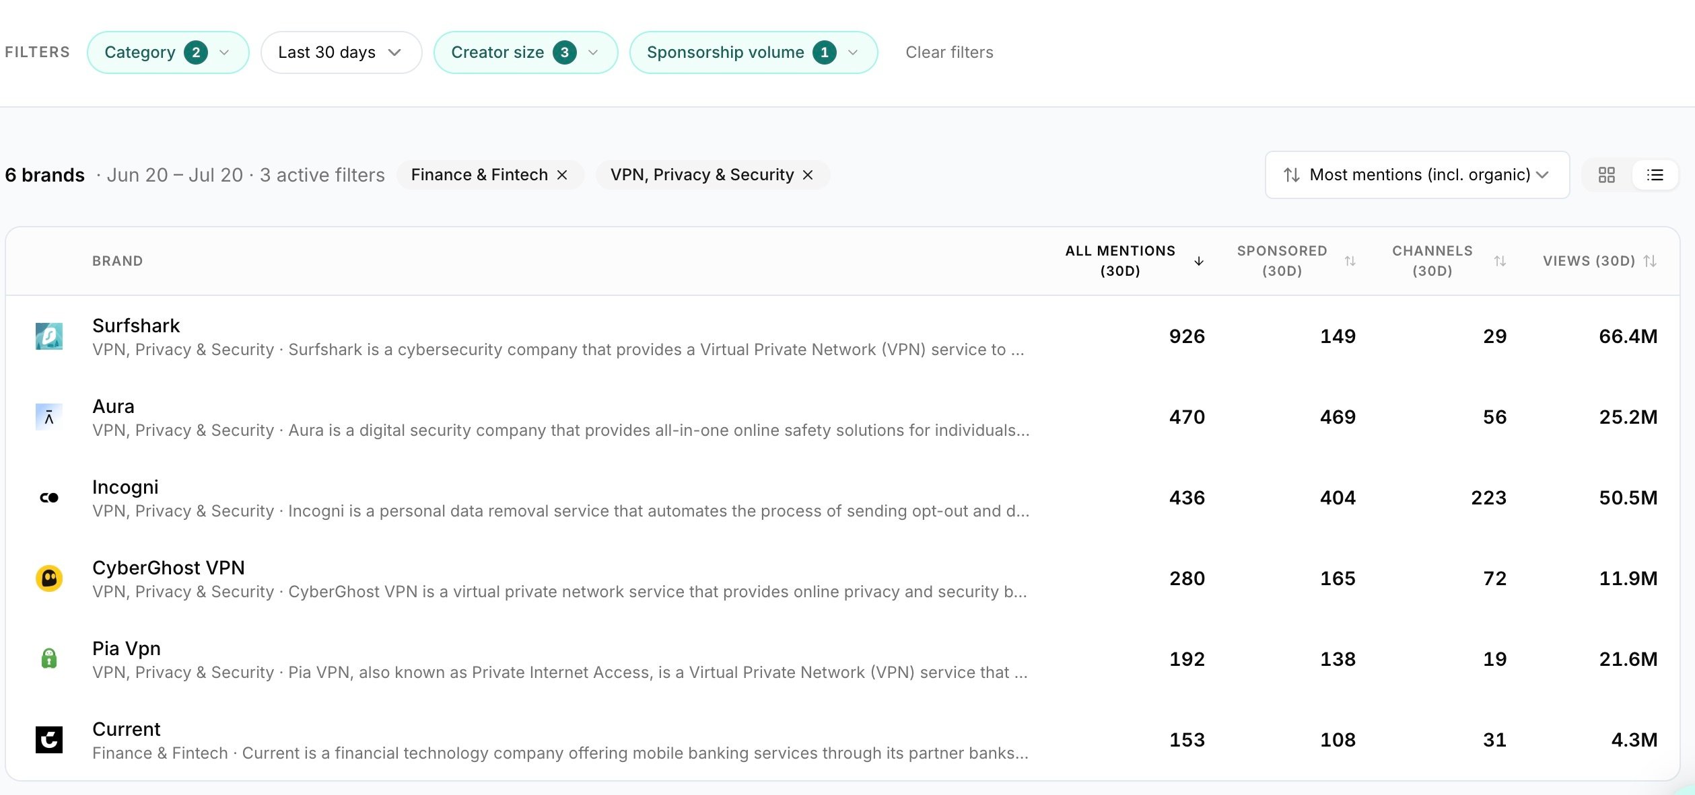
Task: Click Surfshark's 66.4M views value
Action: point(1628,336)
